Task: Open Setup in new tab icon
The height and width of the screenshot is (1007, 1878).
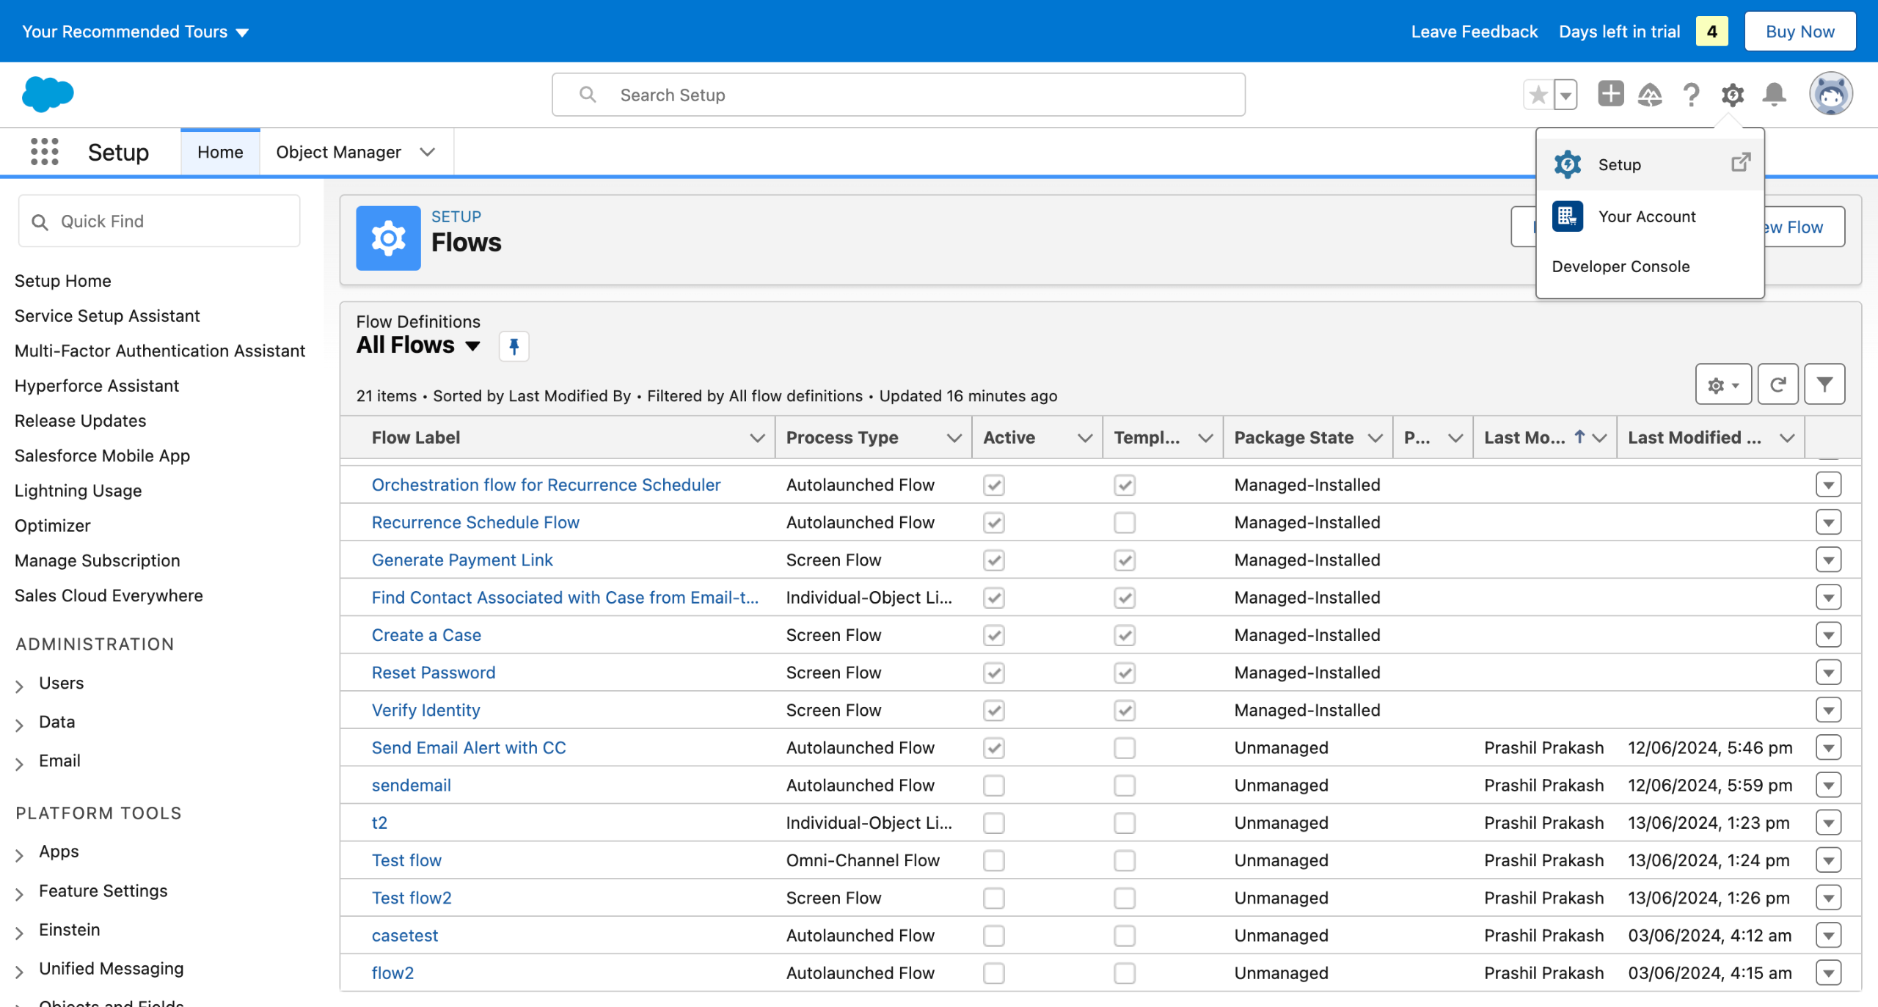Action: [x=1740, y=163]
